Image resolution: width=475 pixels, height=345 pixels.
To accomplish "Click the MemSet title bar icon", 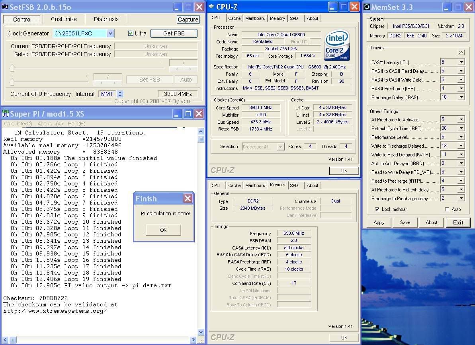I will pos(367,7).
